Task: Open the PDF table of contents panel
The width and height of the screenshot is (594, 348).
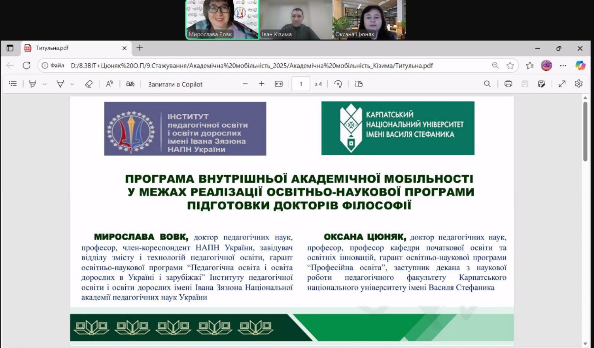Action: point(13,84)
